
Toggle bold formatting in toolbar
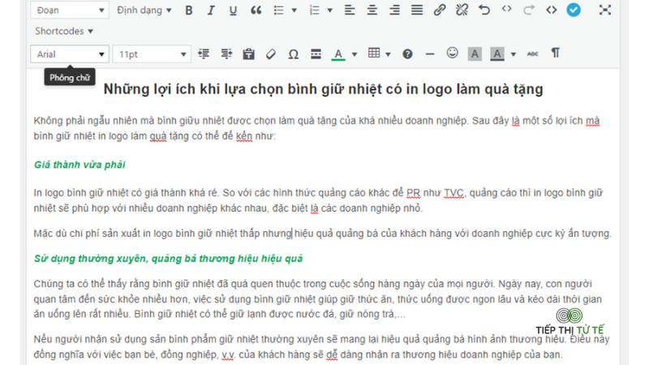189,10
